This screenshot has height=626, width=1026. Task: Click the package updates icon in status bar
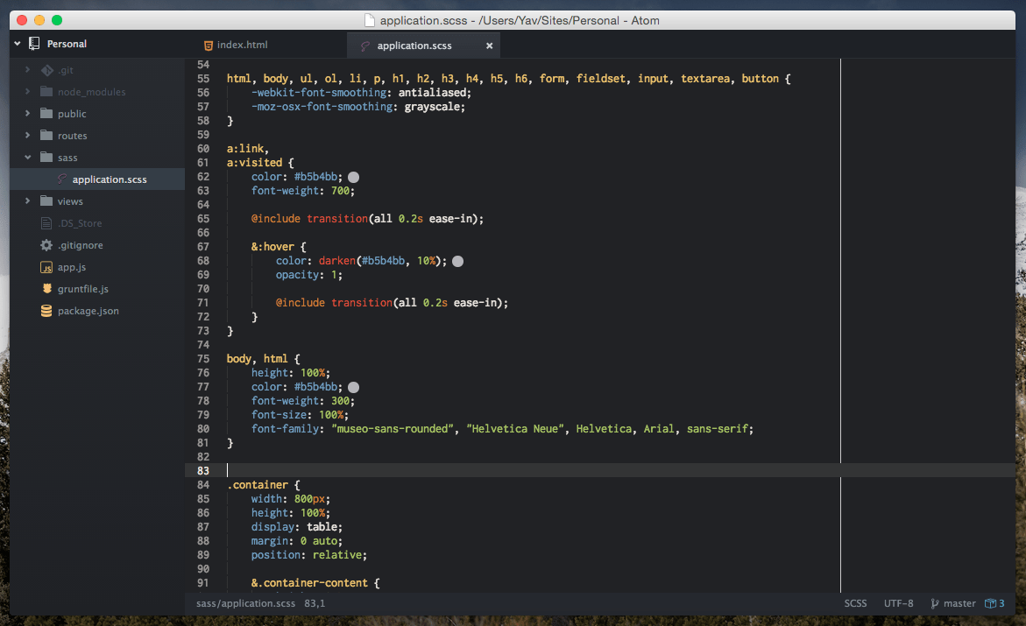coord(990,604)
